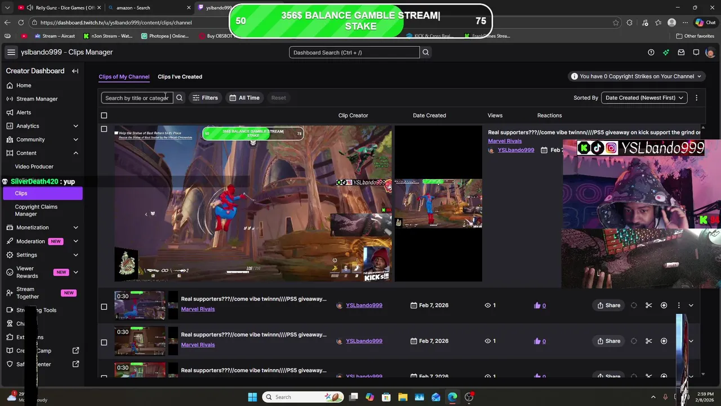Click the browser back arrow

click(x=7, y=23)
